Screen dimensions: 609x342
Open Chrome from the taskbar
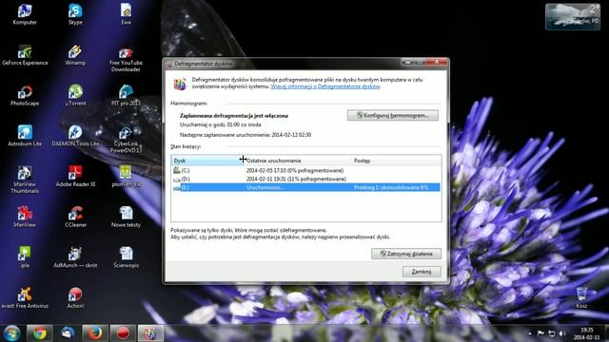(39, 333)
